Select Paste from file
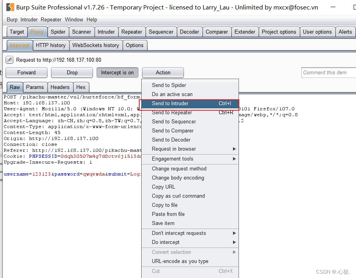 click(x=190, y=214)
